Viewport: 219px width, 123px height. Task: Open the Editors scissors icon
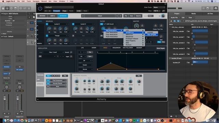[29, 8]
